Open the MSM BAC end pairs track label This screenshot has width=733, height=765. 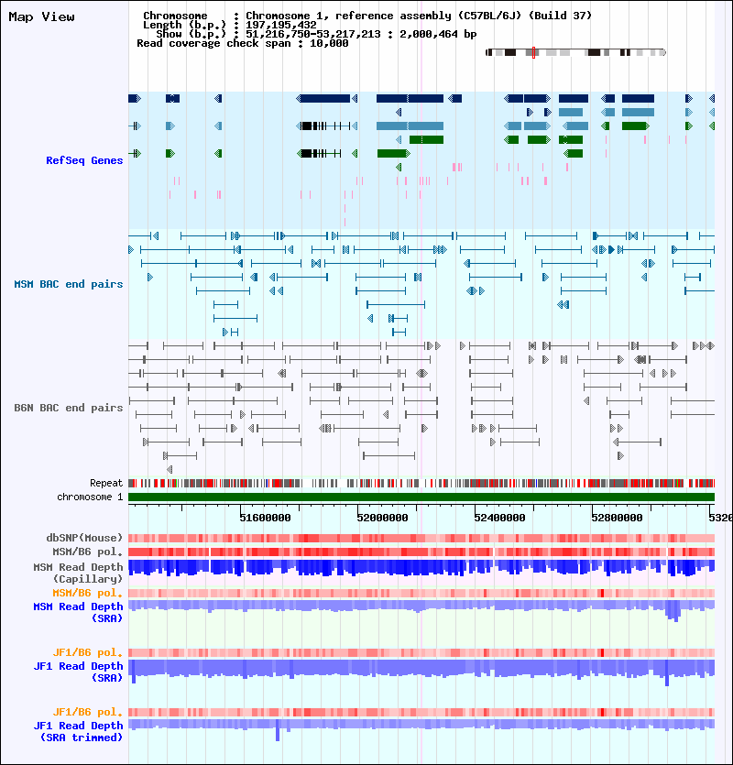click(69, 284)
